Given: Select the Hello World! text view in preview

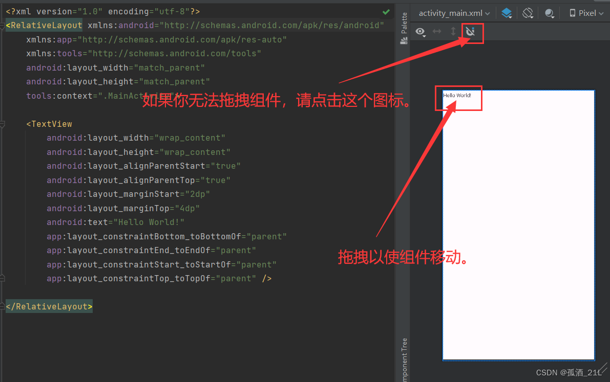Looking at the screenshot, I should (457, 96).
